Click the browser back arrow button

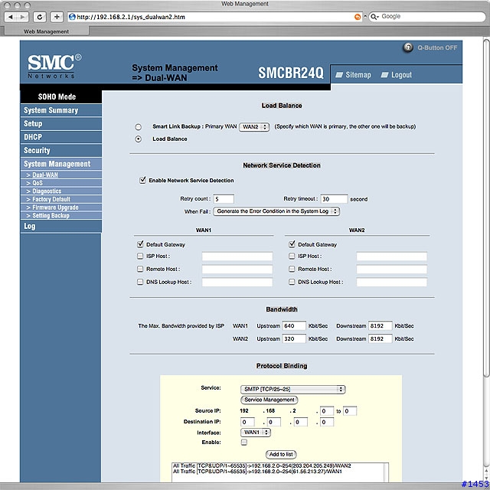click(x=11, y=17)
